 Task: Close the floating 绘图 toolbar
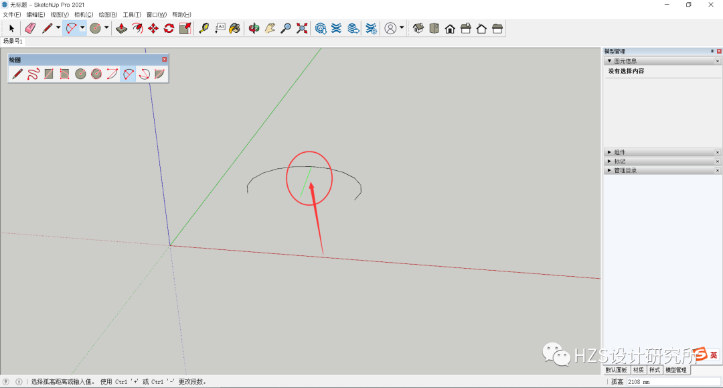click(164, 59)
